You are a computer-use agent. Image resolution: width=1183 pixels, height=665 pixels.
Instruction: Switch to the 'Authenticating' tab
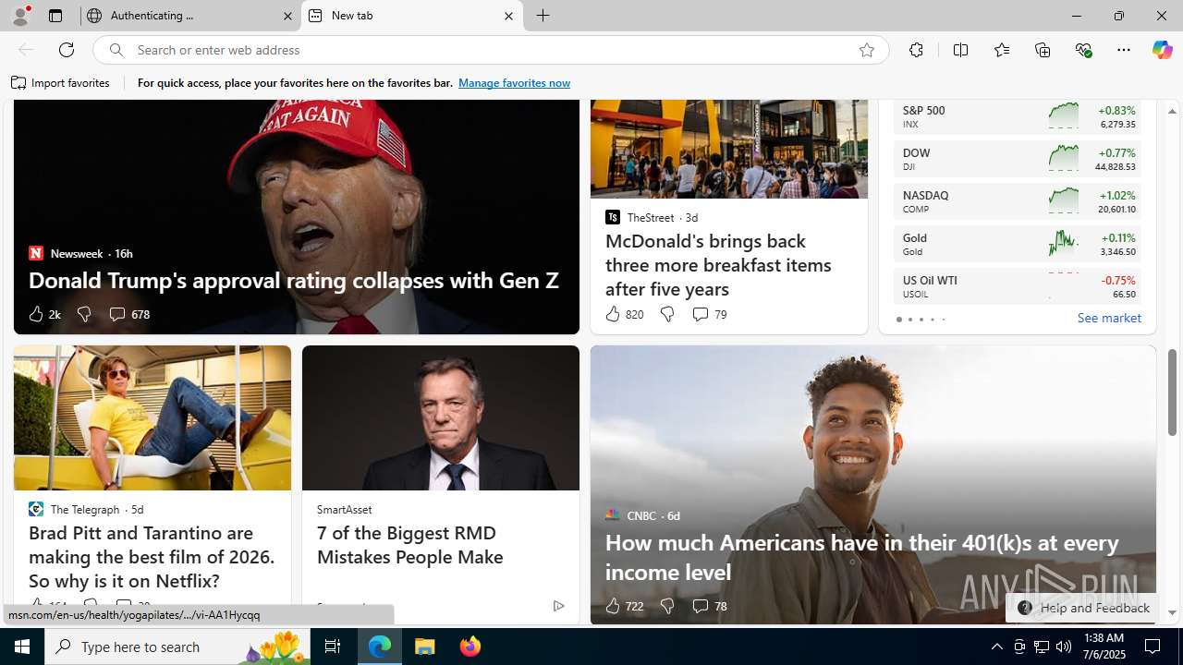pos(190,16)
